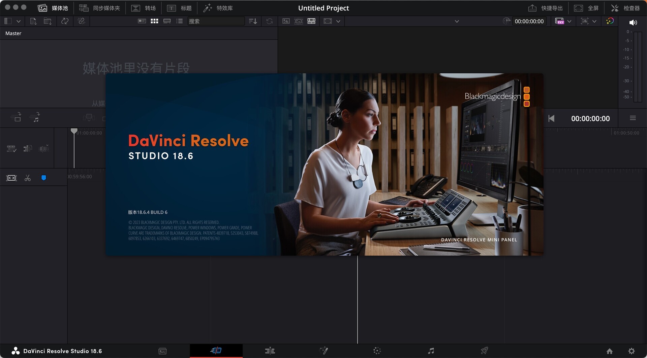Switch to the Cut page
Viewport: 647px width, 358px height.
tap(216, 351)
